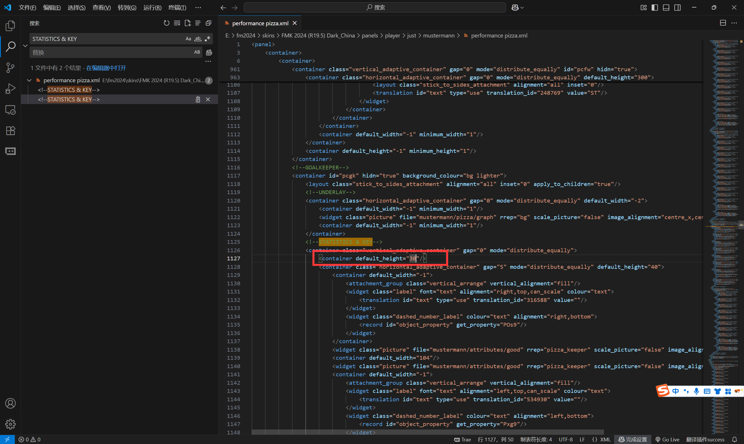The width and height of the screenshot is (744, 444).
Task: Change file encoding UTF-8
Action: coord(565,440)
